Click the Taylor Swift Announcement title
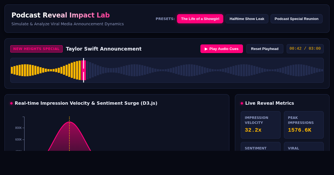The height and width of the screenshot is (175, 334). pyautogui.click(x=104, y=49)
